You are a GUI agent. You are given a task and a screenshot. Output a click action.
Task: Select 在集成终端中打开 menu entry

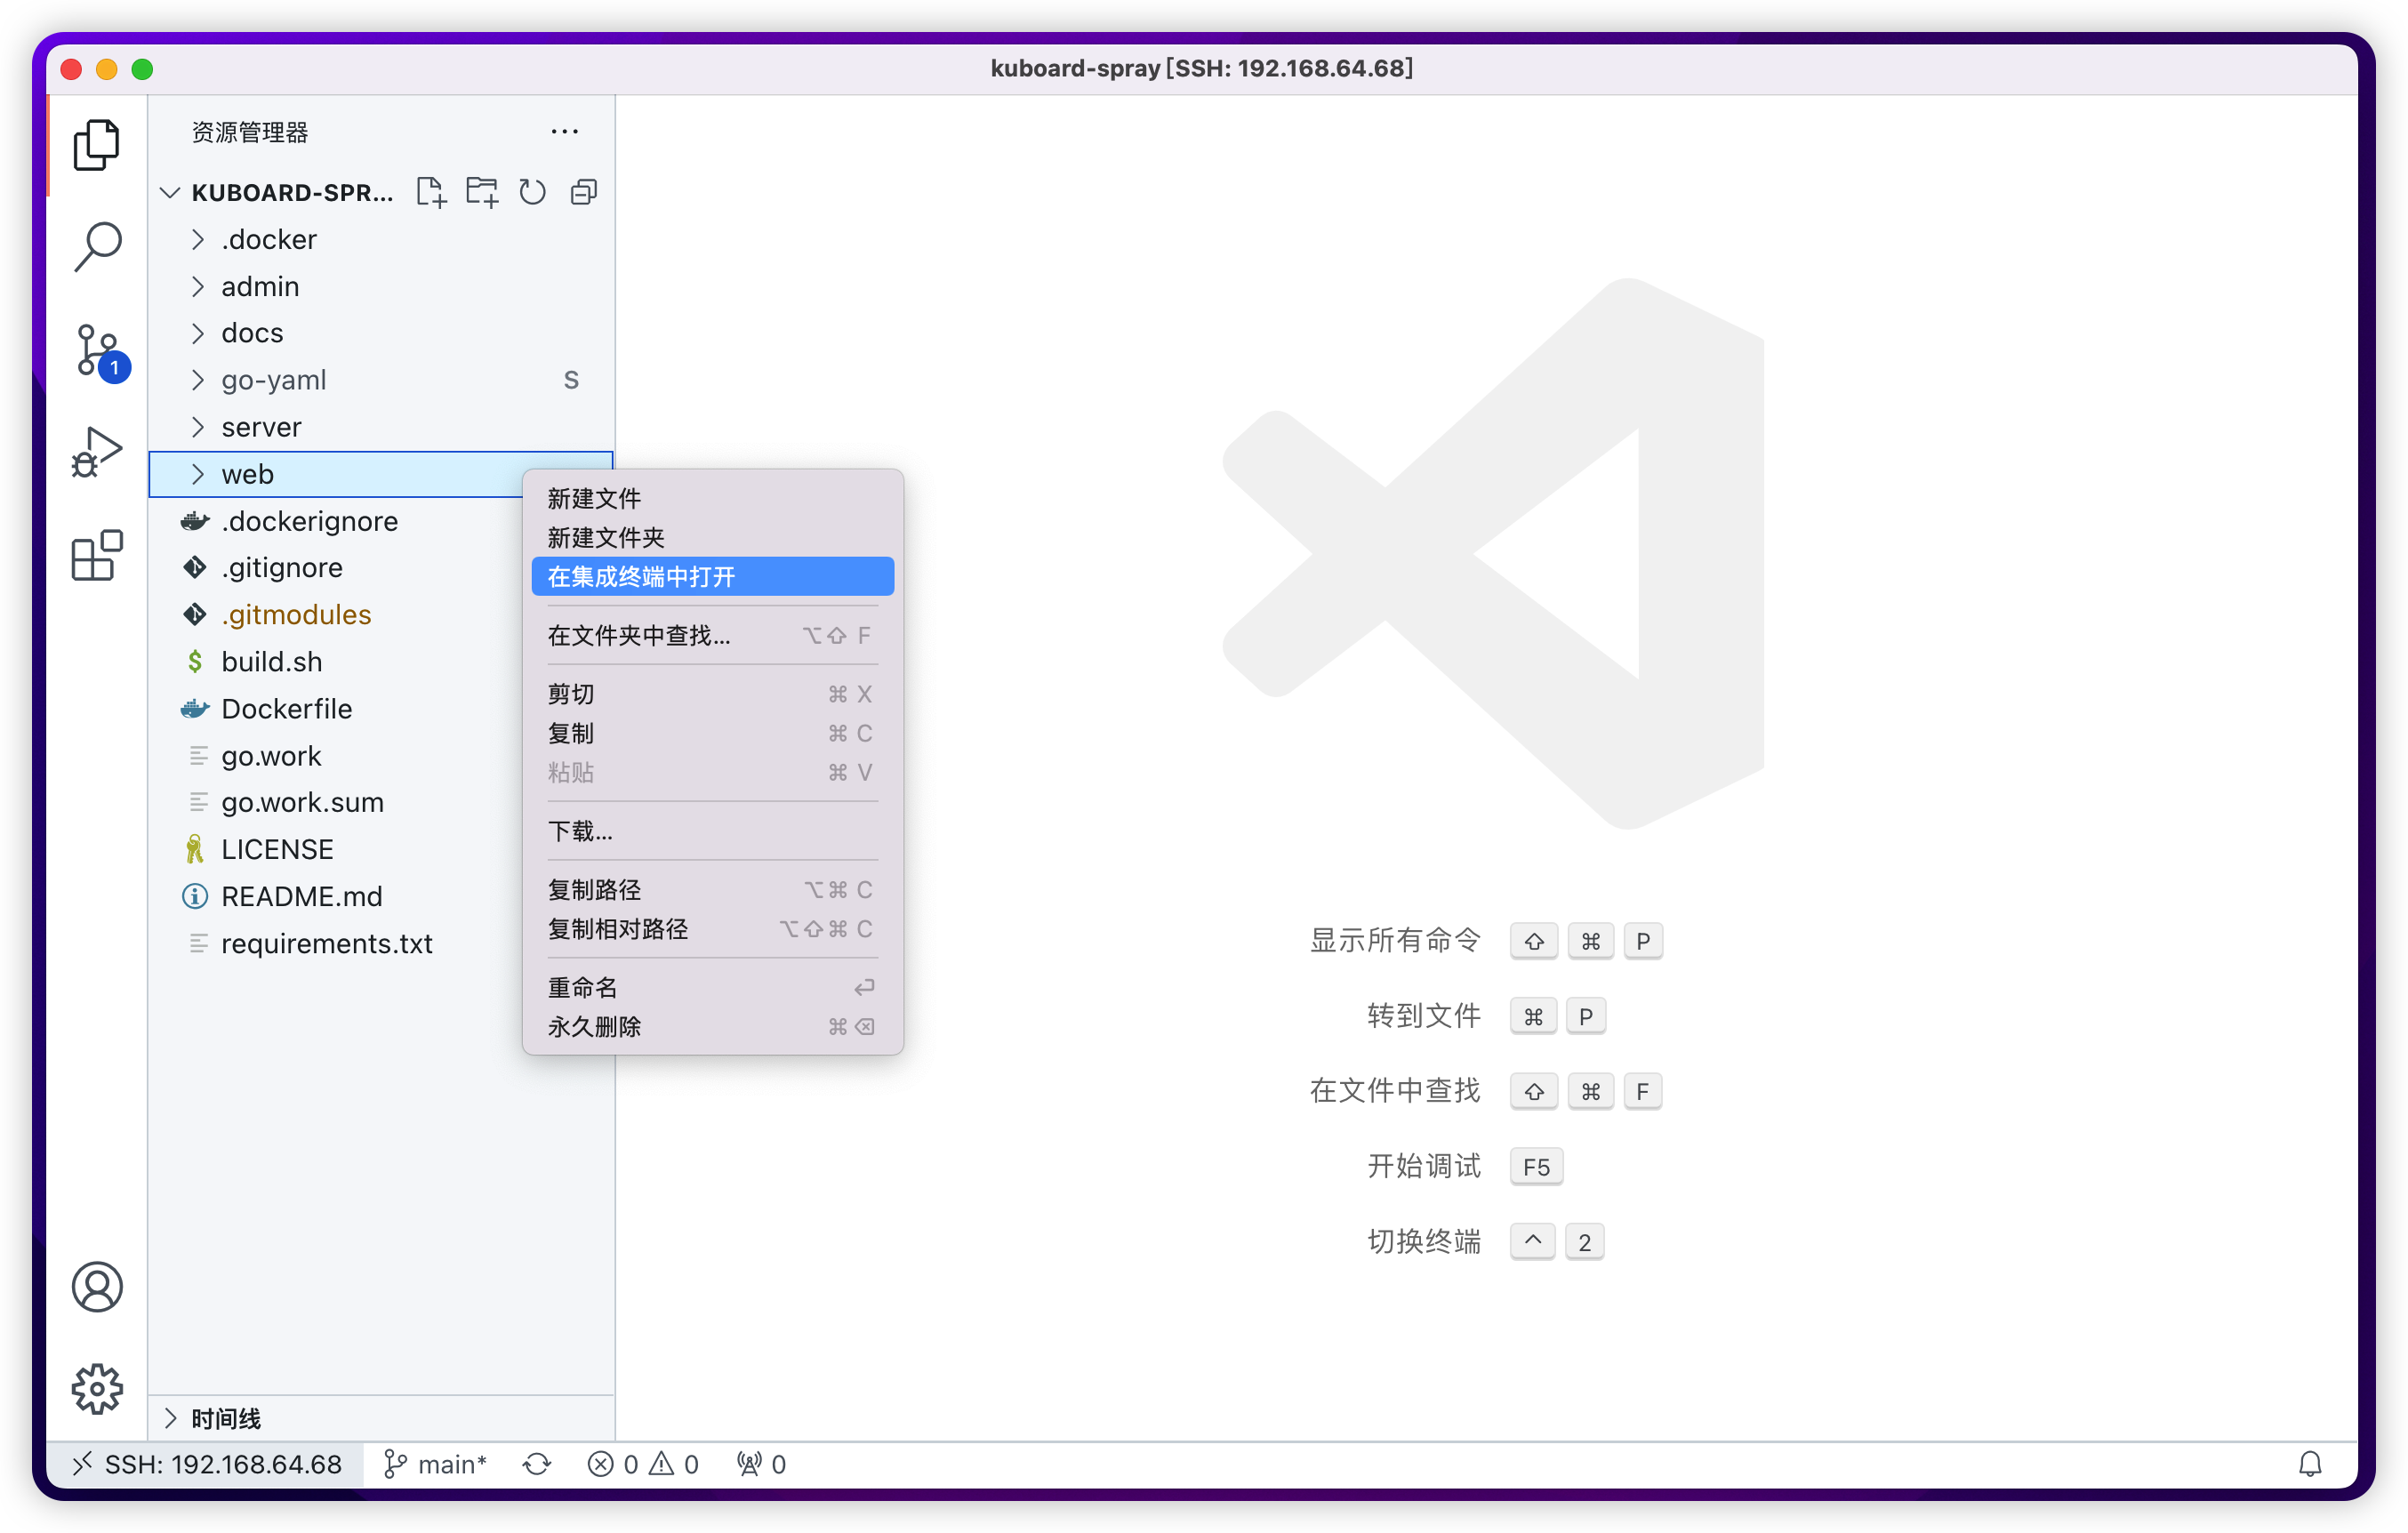coord(712,576)
